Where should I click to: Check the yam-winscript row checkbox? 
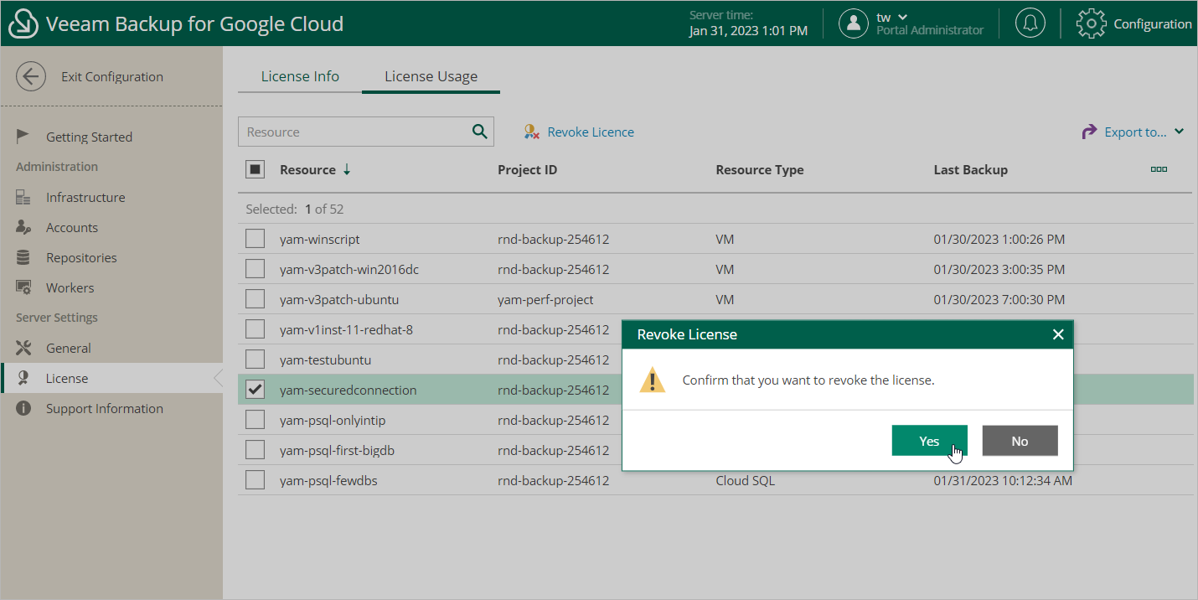[x=255, y=240]
